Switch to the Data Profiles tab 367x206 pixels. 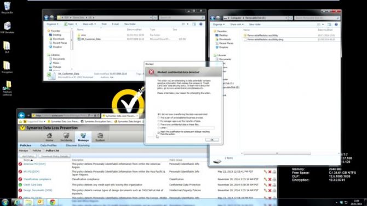pos(48,145)
